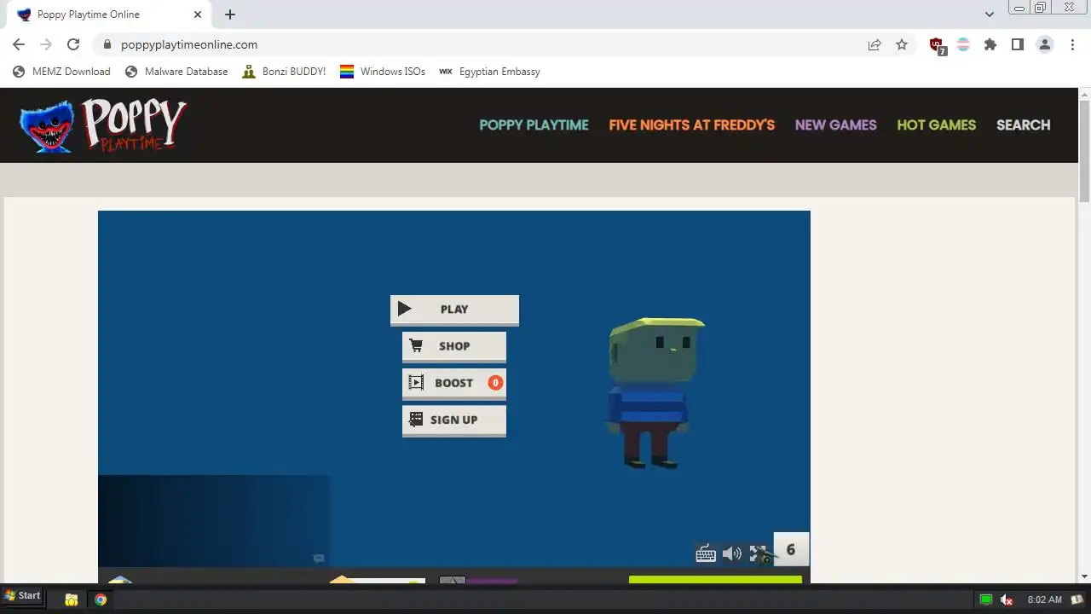Open the in-game SHOP button

click(454, 346)
